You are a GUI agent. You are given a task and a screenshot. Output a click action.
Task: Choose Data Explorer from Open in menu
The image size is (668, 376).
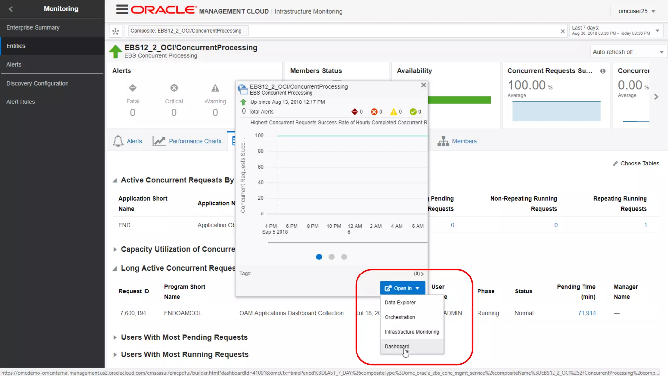tap(412, 303)
